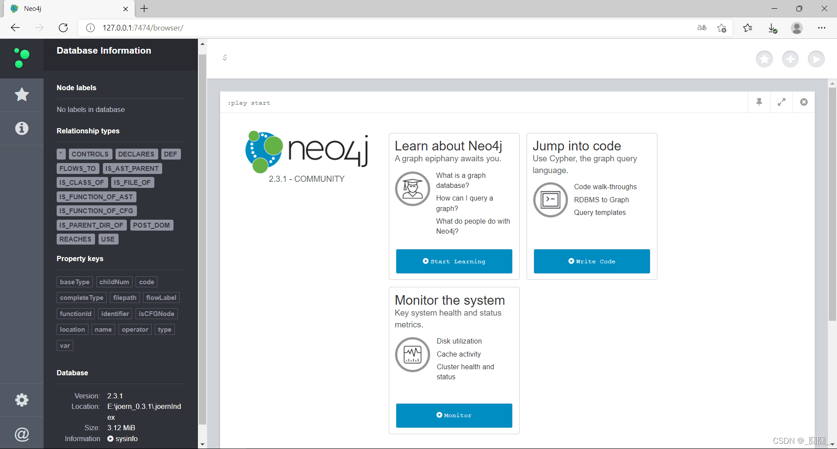This screenshot has width=837, height=449.
Task: Click the location property key
Action: coord(72,330)
